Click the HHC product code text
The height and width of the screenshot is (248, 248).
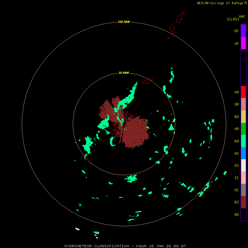pyautogui.click(x=242, y=17)
